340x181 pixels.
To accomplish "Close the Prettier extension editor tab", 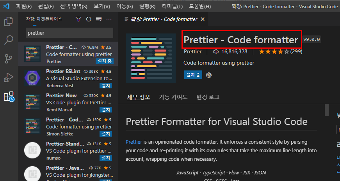I will click(x=203, y=19).
